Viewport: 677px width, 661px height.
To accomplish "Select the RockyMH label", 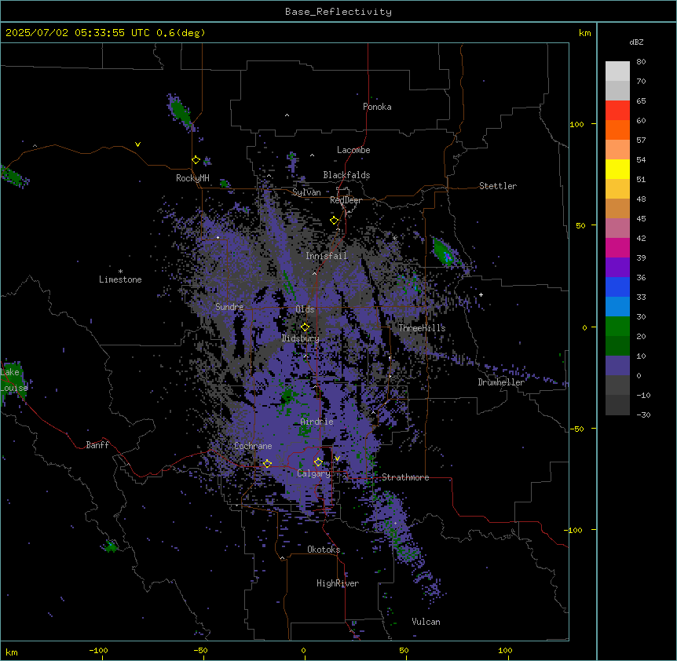I will click(x=192, y=178).
